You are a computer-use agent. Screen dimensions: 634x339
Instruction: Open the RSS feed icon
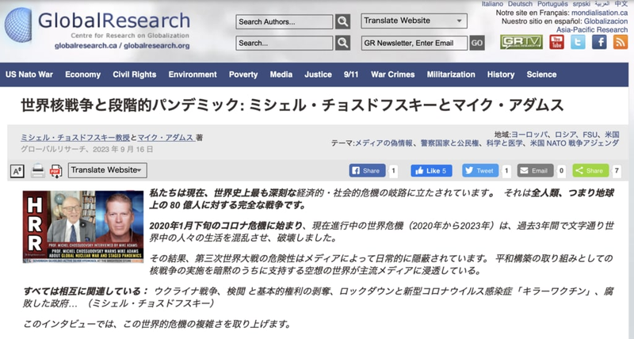[x=621, y=42]
